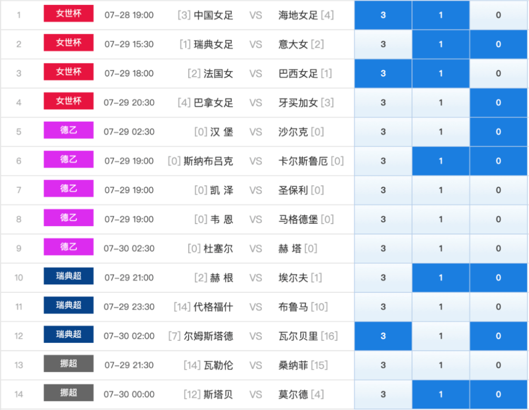Deselect 0 for 赫根 vs 埃尔夫
The image size is (529, 410).
point(498,278)
